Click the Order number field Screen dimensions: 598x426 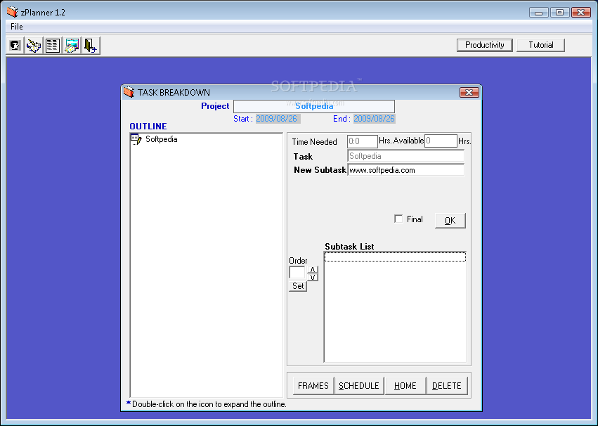[297, 273]
